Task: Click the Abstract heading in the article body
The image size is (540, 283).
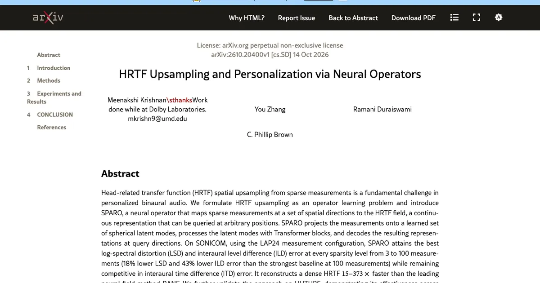Action: tap(120, 174)
